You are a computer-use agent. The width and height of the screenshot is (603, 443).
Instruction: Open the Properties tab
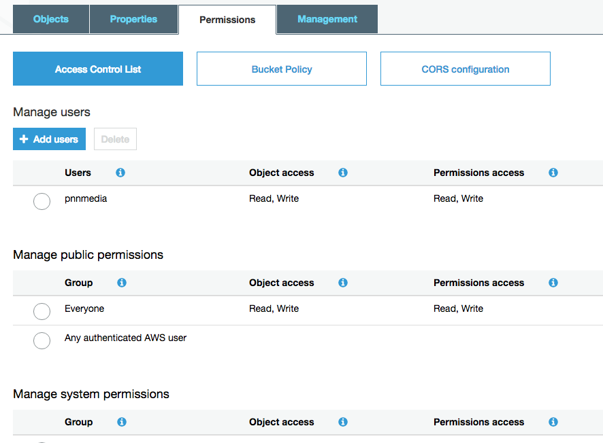point(133,19)
